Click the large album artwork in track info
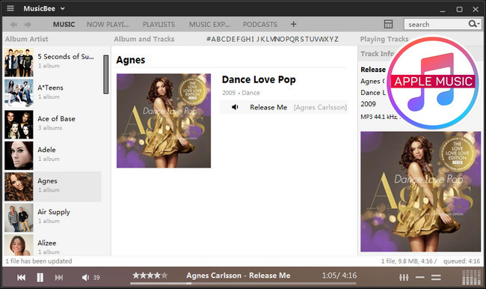Image resolution: width=486 pixels, height=289 pixels. point(421,192)
